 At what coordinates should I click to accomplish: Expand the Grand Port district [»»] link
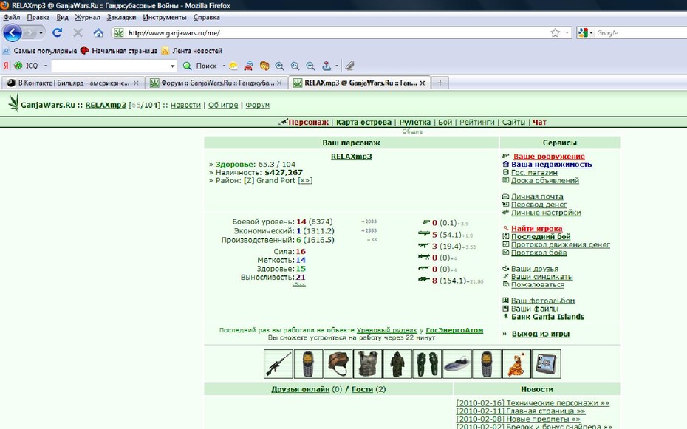[x=305, y=180]
